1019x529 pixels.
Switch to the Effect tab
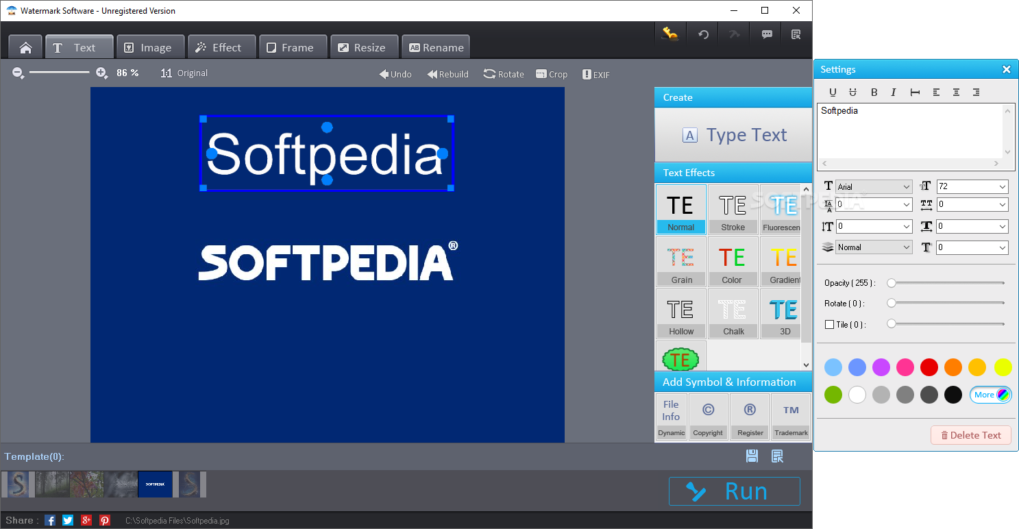click(x=221, y=47)
